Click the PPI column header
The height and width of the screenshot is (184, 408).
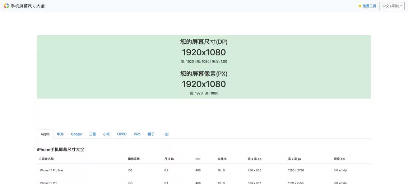click(198, 159)
